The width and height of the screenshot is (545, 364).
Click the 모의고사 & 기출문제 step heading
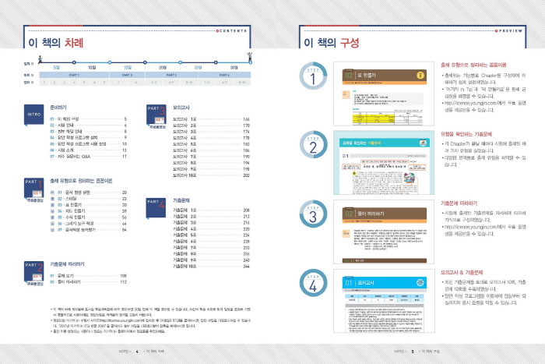click(462, 273)
